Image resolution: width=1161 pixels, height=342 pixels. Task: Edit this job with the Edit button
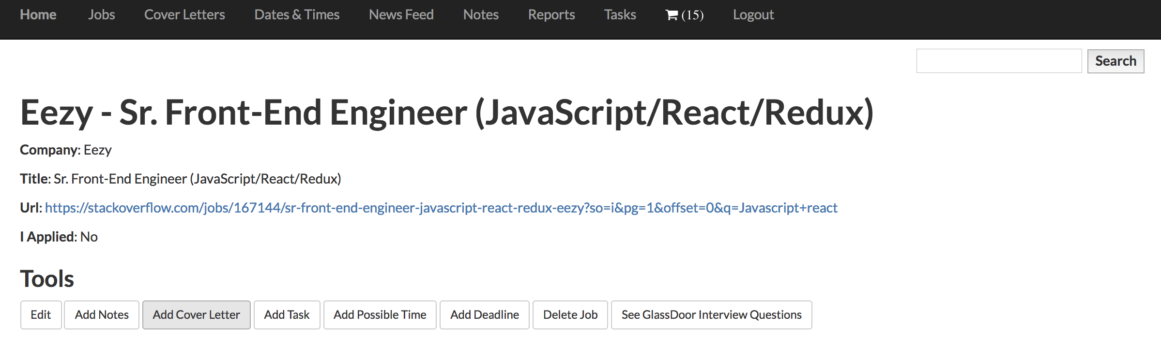[41, 315]
